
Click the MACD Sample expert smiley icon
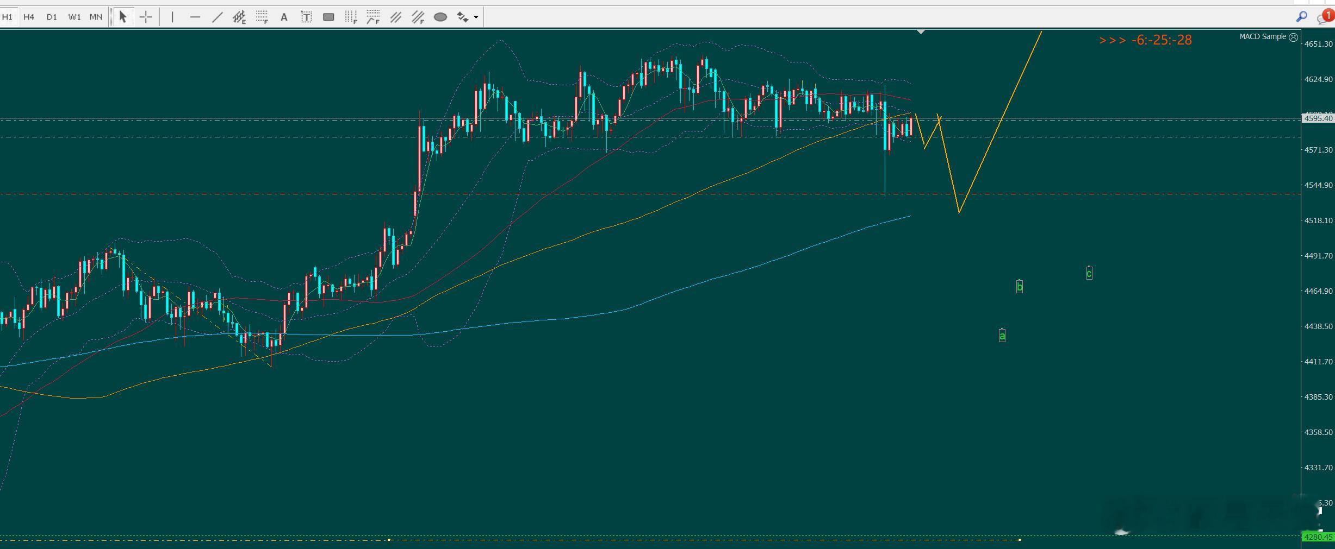tap(1294, 37)
